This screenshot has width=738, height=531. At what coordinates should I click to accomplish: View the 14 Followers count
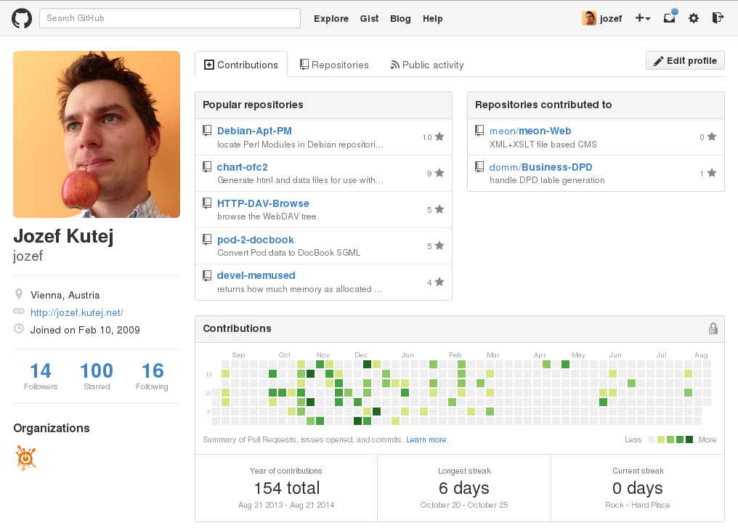coord(41,376)
